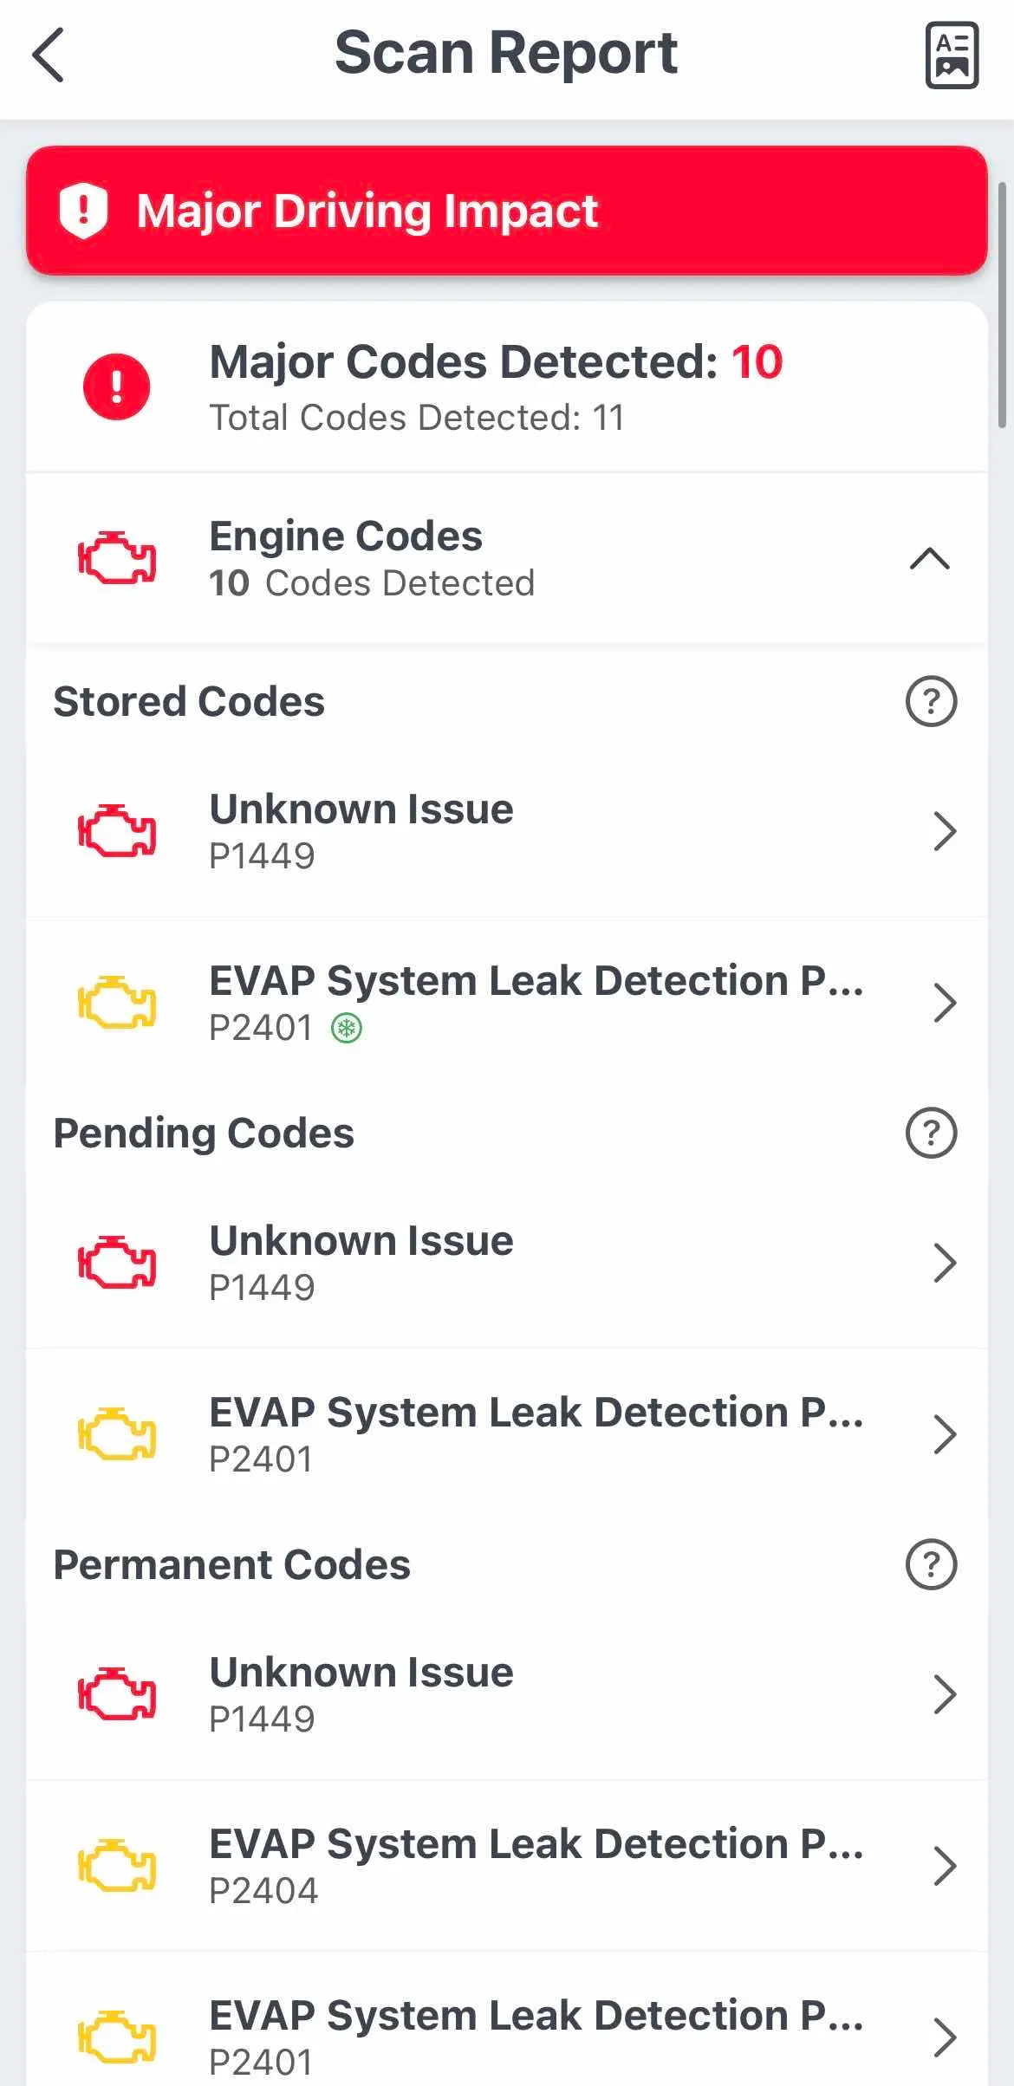The image size is (1014, 2086).
Task: Click the vertical scrollbar on the right edge
Action: pyautogui.click(x=1002, y=305)
